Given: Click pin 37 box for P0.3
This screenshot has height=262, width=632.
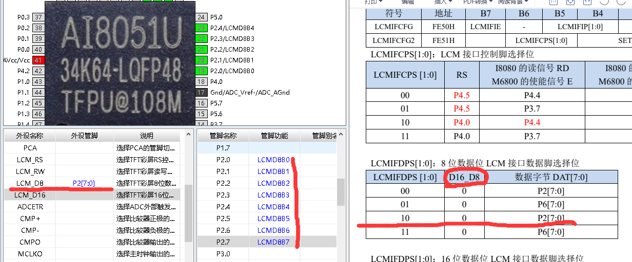Looking at the screenshot, I should 38,17.
